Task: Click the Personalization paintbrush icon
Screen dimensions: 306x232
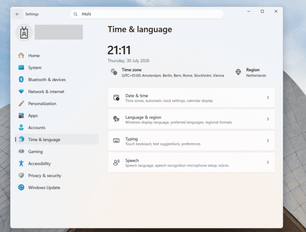Action: [21, 104]
